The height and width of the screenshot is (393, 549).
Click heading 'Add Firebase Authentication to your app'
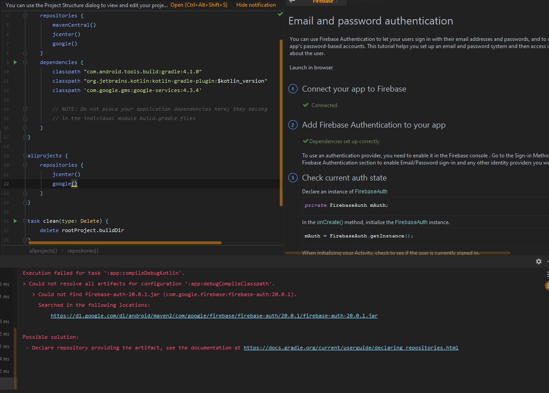coord(374,125)
